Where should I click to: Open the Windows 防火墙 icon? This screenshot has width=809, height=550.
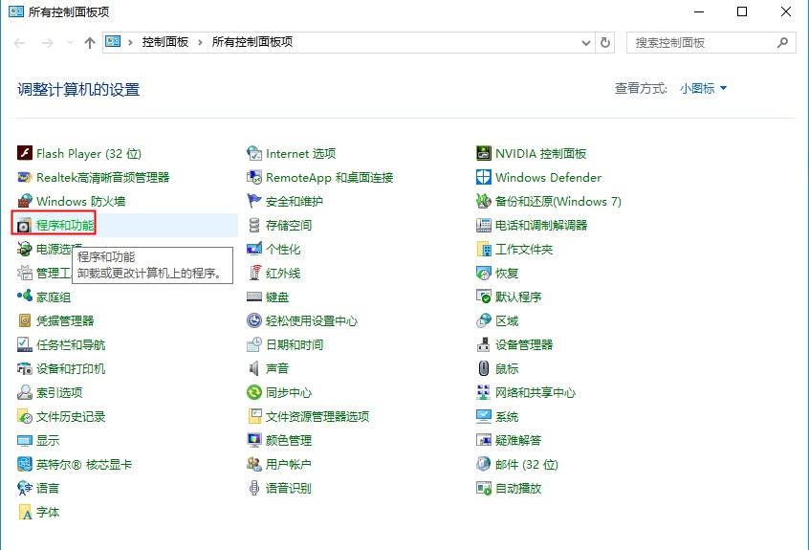tap(24, 201)
